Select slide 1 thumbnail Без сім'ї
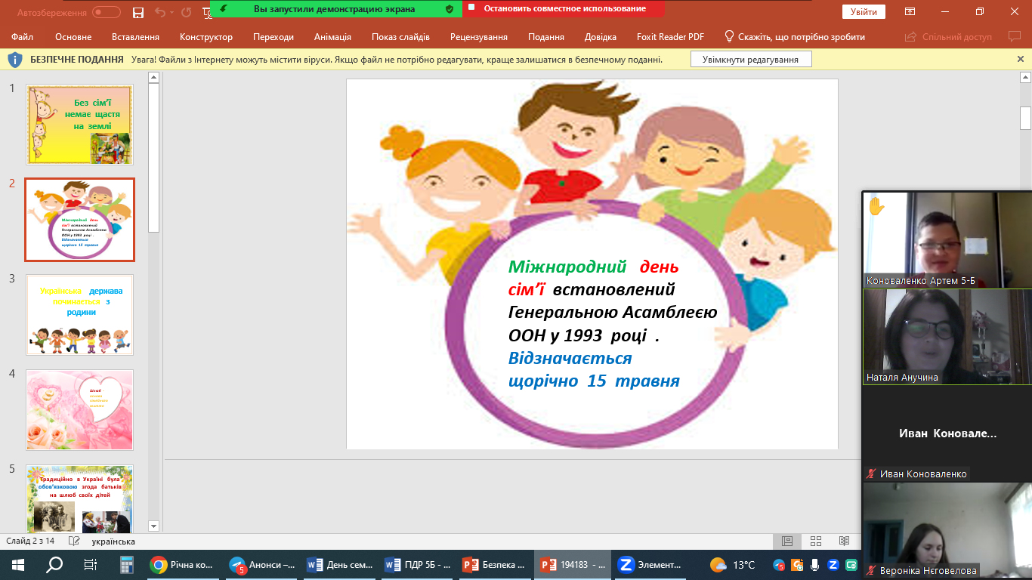This screenshot has height=580, width=1032. (x=79, y=125)
